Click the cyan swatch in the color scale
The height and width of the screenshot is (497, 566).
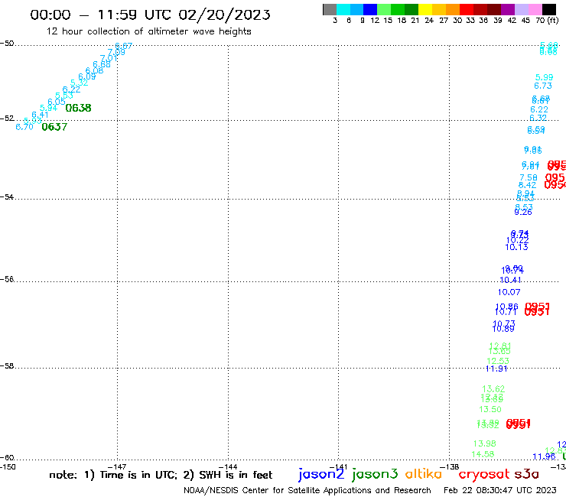coord(343,9)
